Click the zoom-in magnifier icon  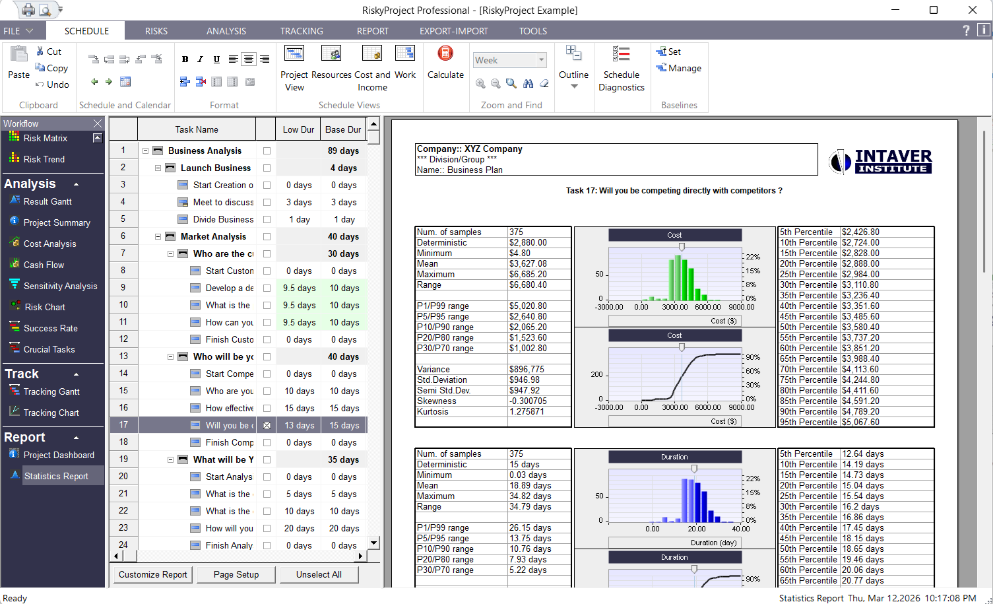[x=480, y=84]
